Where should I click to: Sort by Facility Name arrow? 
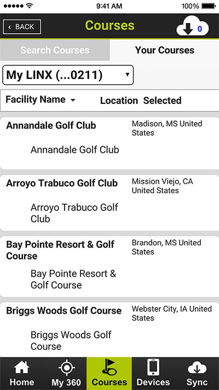pyautogui.click(x=73, y=101)
